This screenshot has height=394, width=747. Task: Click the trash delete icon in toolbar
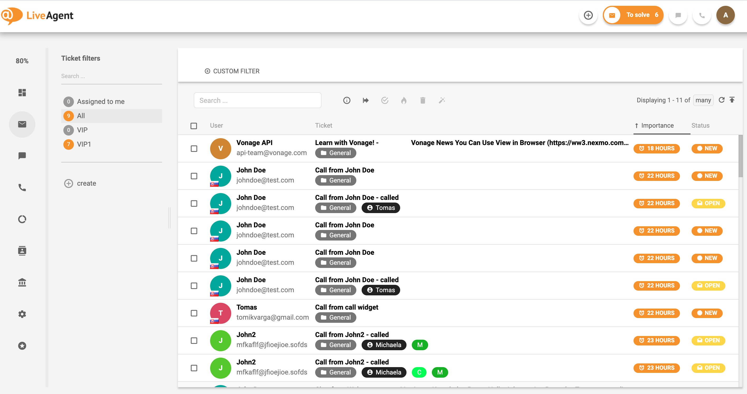pyautogui.click(x=423, y=100)
